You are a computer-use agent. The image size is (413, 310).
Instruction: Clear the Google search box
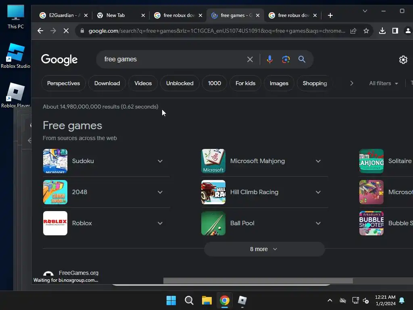[x=250, y=59]
